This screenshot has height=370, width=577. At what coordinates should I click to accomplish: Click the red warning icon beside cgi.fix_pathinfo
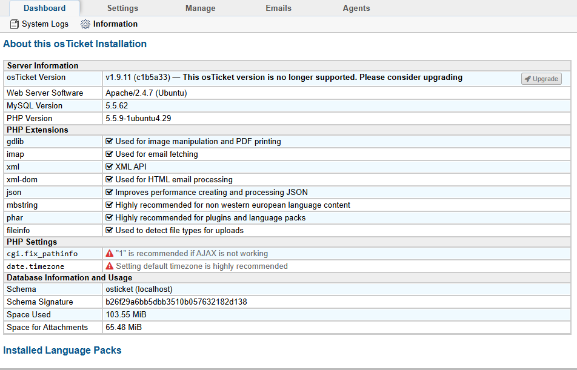pos(109,253)
